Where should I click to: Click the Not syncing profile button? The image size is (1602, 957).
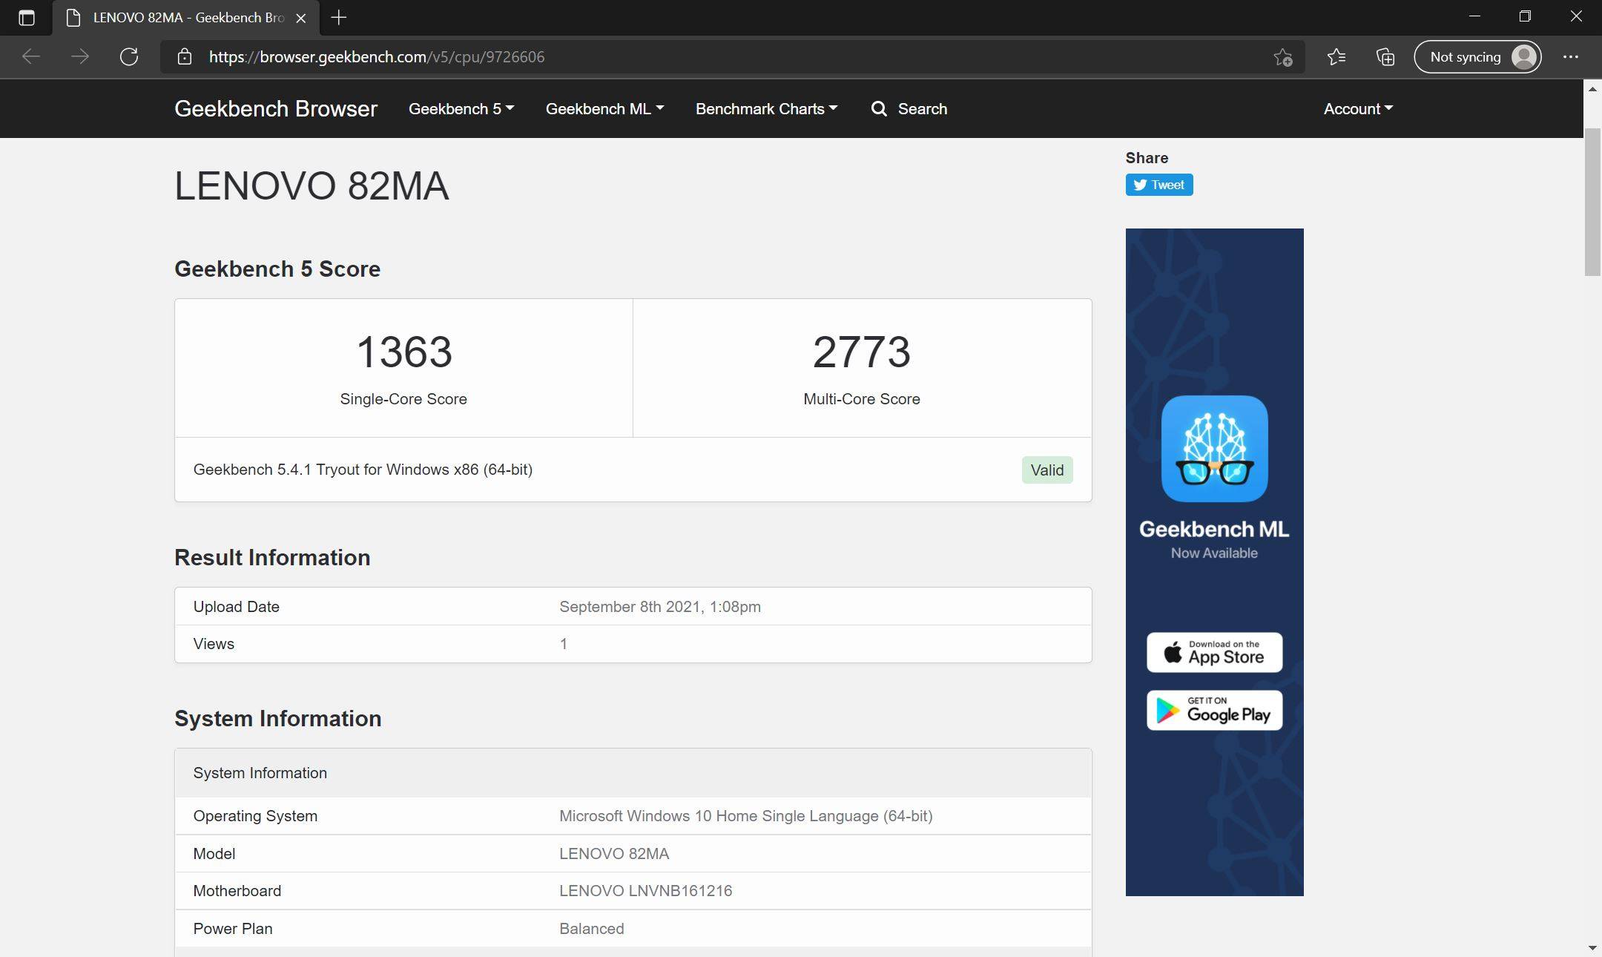coord(1477,57)
